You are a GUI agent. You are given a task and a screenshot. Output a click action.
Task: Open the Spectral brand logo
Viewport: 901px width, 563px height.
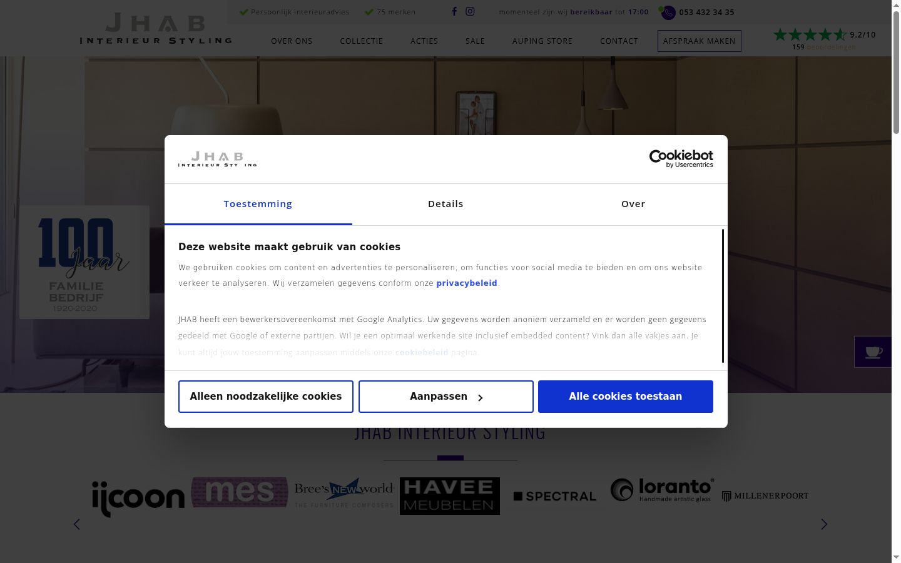click(x=555, y=496)
